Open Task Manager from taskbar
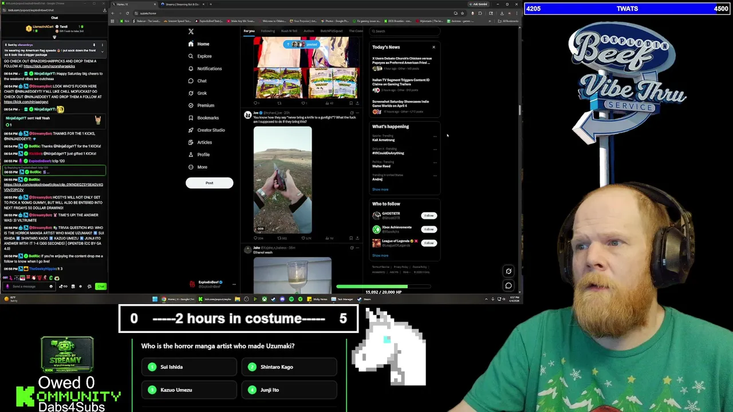The width and height of the screenshot is (733, 412). tap(342, 299)
